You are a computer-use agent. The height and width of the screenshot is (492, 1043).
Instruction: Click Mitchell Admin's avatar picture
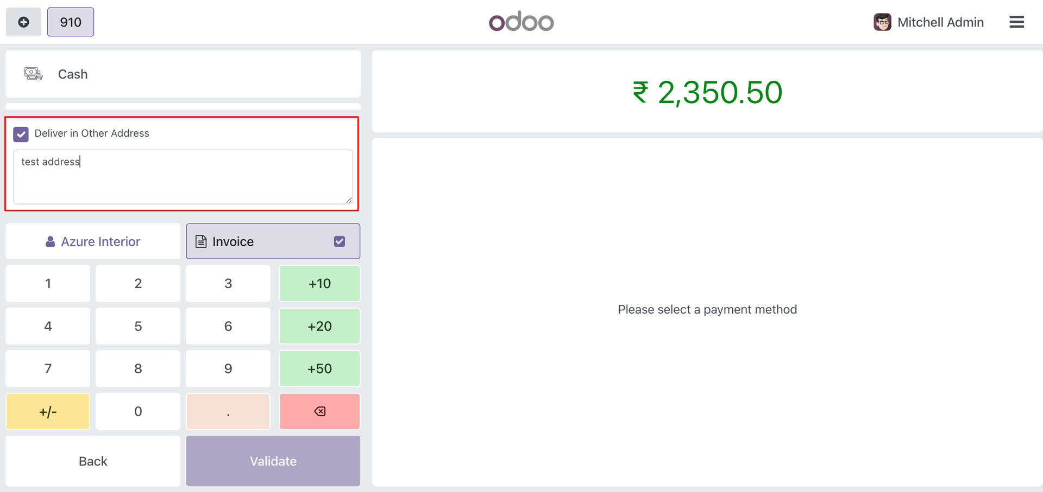(882, 22)
